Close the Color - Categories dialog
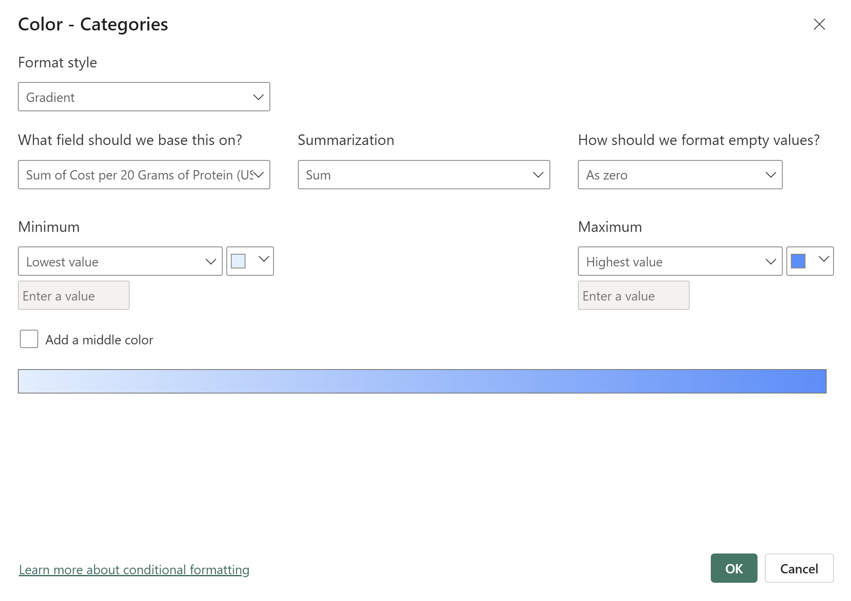The width and height of the screenshot is (851, 601). (x=819, y=24)
